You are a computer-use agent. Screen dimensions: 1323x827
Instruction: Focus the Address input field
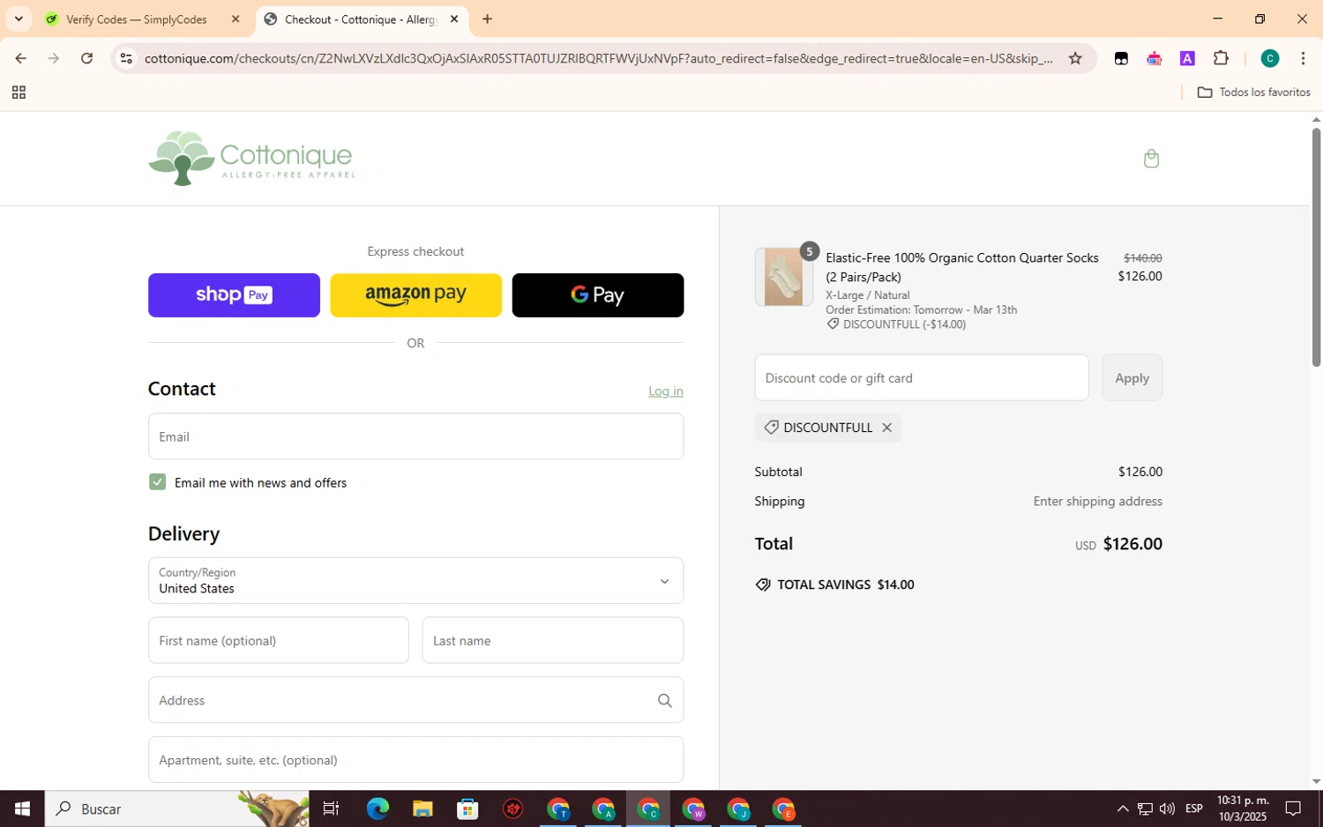coord(415,700)
